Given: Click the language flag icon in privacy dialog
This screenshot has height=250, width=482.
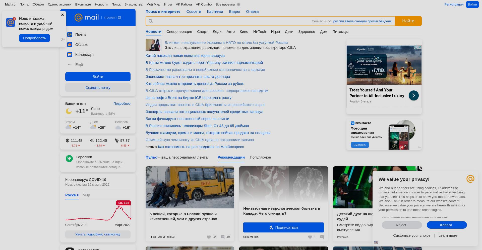Looking at the screenshot, I should point(376,242).
